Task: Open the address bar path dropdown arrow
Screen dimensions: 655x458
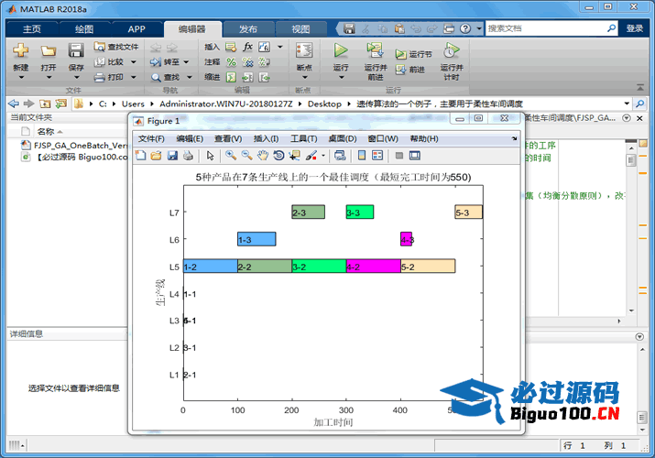Action: pos(627,104)
